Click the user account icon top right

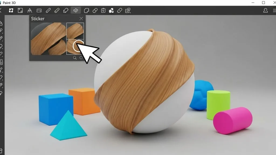coord(265,10)
